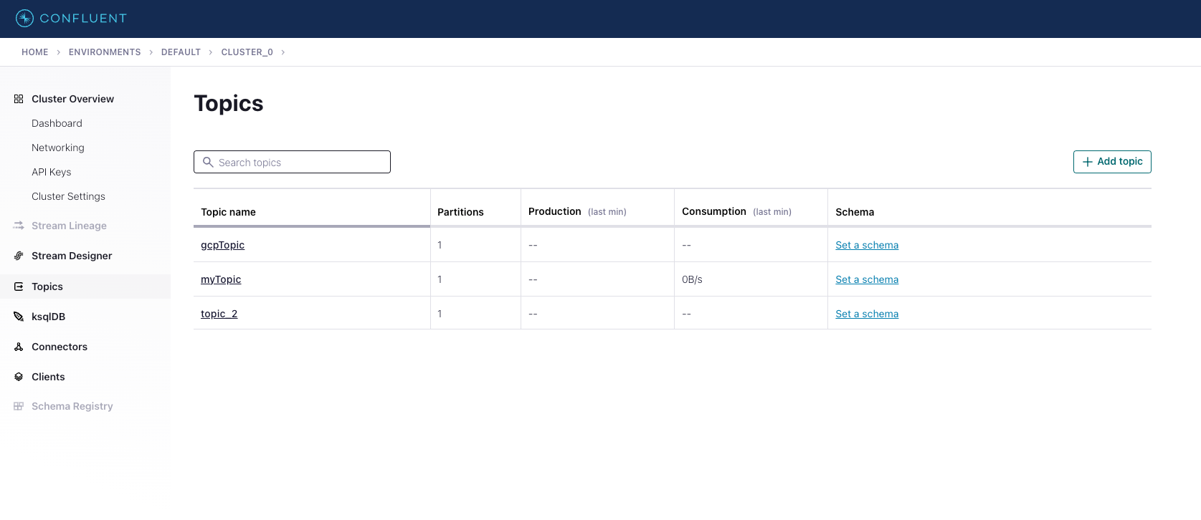Click the Stream Designer icon in sidebar

coord(19,256)
